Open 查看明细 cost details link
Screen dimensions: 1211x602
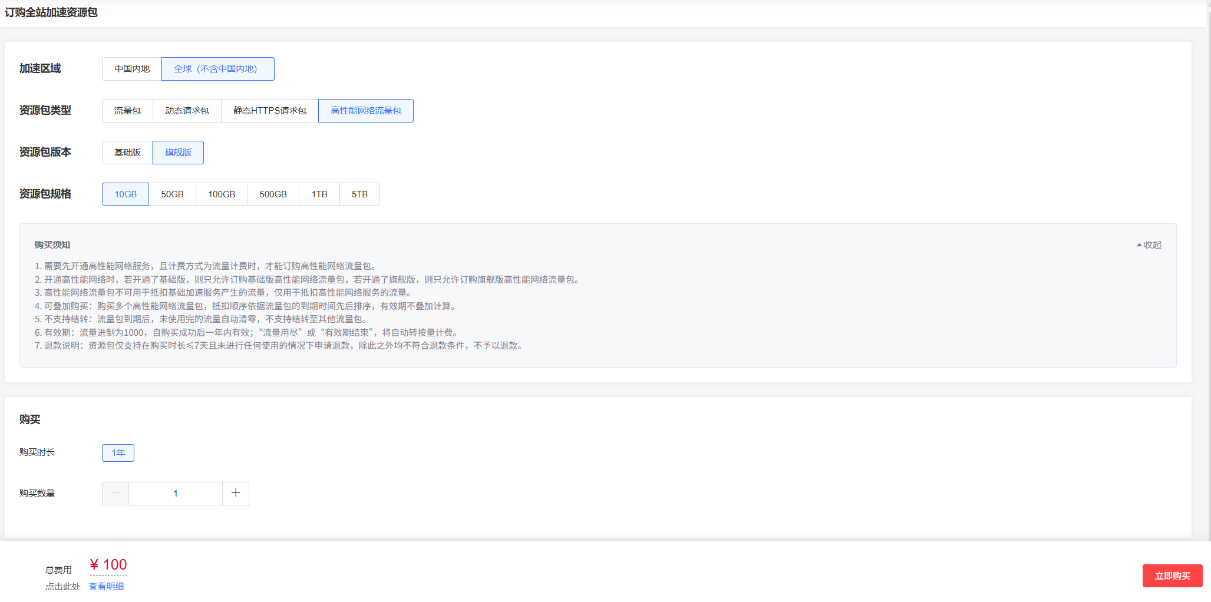[107, 587]
